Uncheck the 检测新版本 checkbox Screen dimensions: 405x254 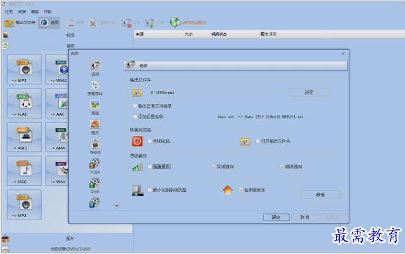click(x=241, y=189)
